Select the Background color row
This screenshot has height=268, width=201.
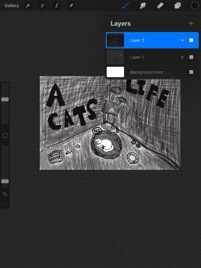pos(152,72)
